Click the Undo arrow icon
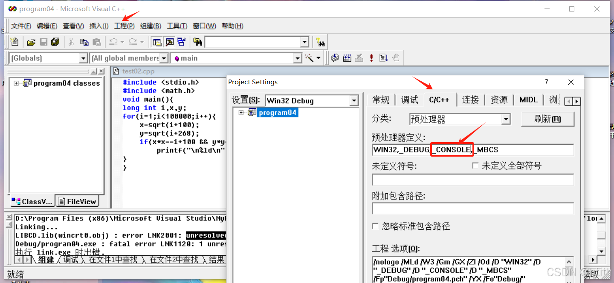Viewport: 614px width, 283px height. [x=113, y=42]
